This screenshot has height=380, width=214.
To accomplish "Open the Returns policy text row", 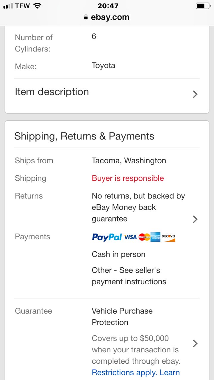I will pyautogui.click(x=107, y=207).
